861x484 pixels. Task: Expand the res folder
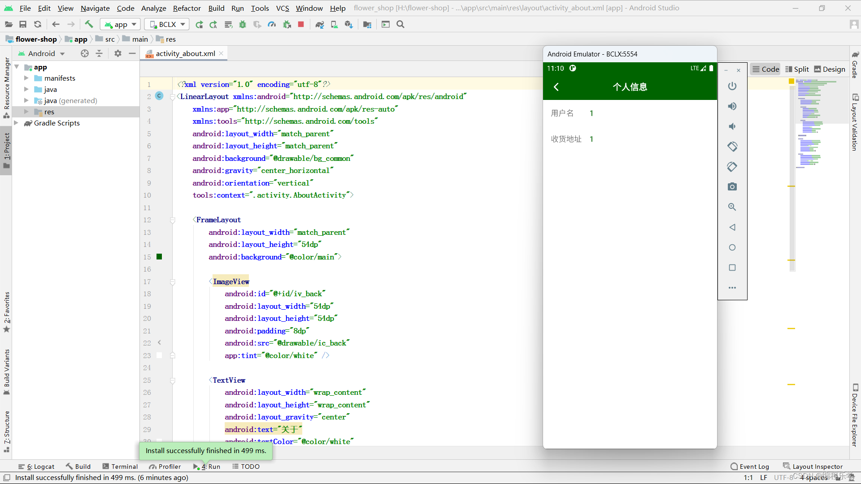pos(26,112)
